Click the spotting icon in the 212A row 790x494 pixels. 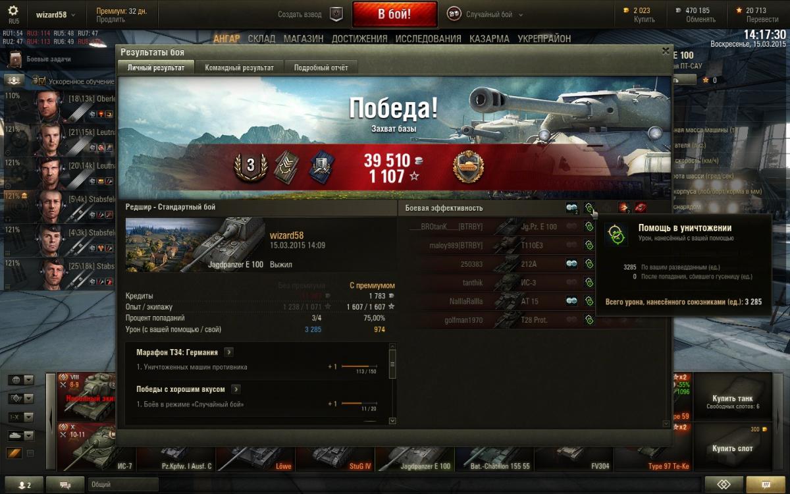[x=572, y=263]
